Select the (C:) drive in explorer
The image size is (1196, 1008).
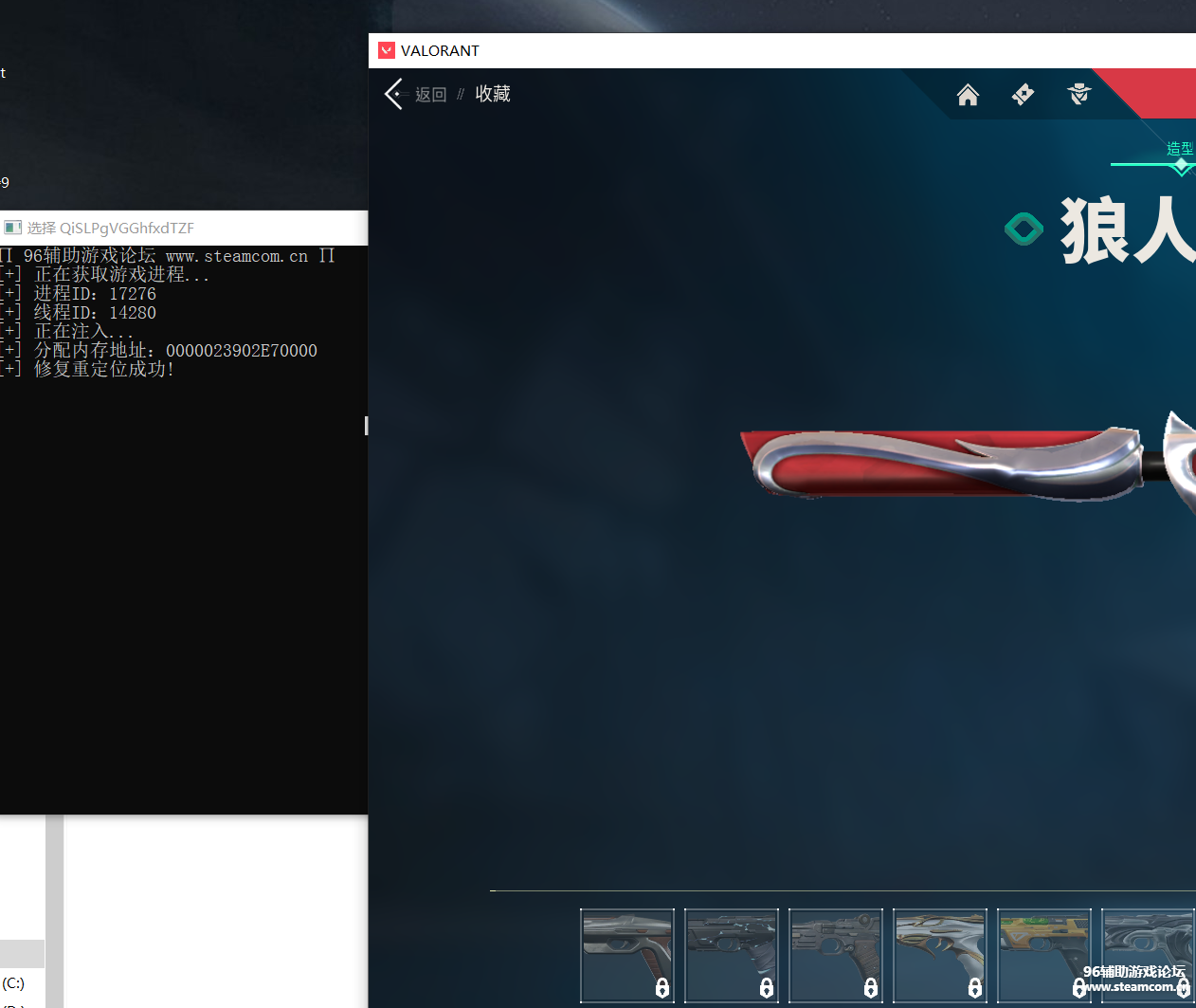[13, 983]
